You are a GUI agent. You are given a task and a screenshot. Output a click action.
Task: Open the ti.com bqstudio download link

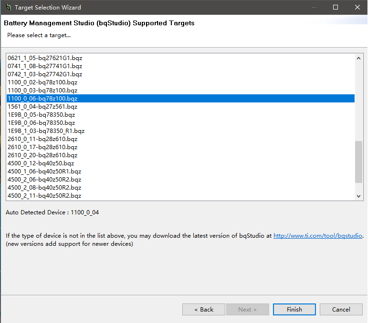point(318,235)
